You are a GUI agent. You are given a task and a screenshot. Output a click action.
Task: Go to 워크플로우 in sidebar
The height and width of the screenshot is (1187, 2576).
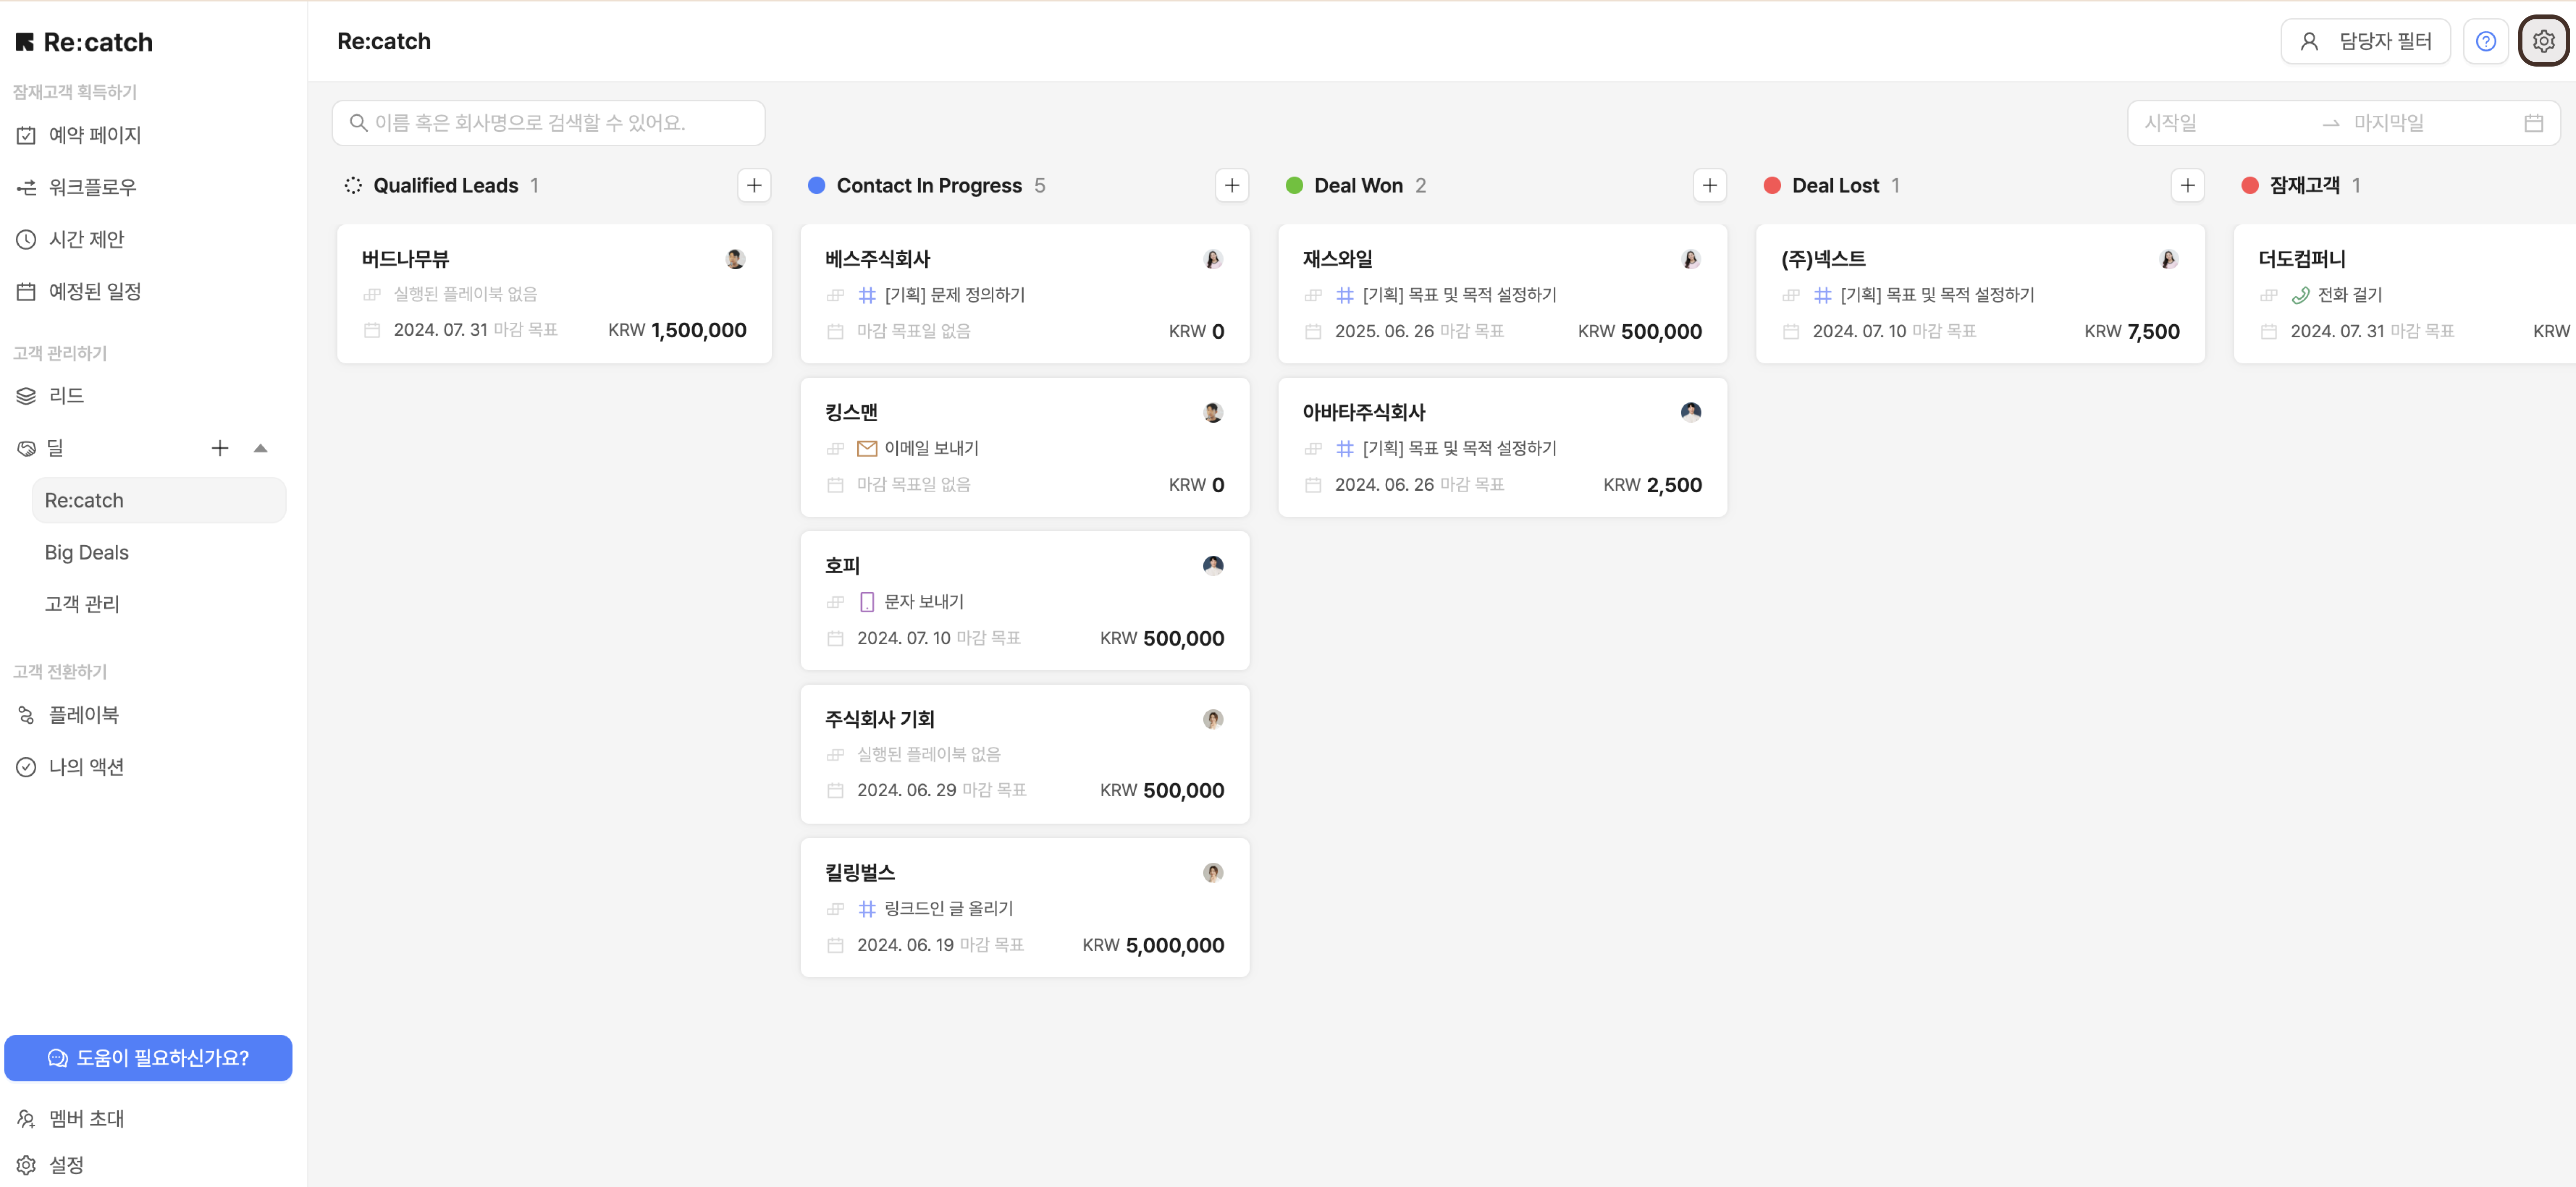click(x=92, y=187)
